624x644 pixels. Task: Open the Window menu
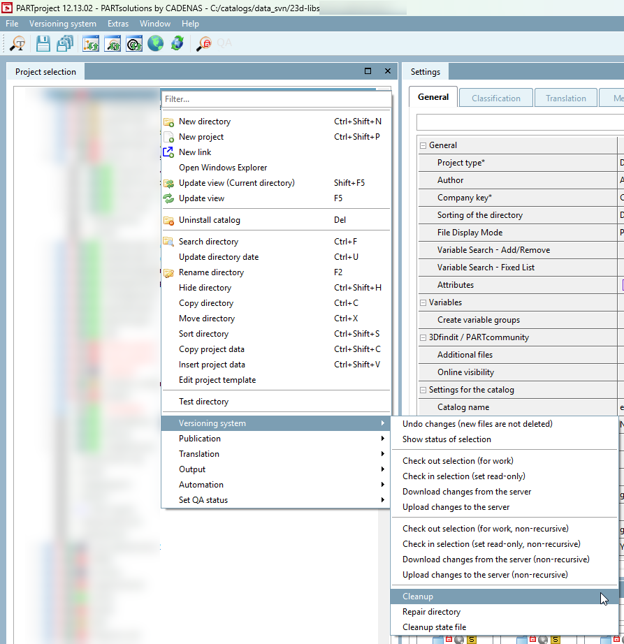pos(155,24)
